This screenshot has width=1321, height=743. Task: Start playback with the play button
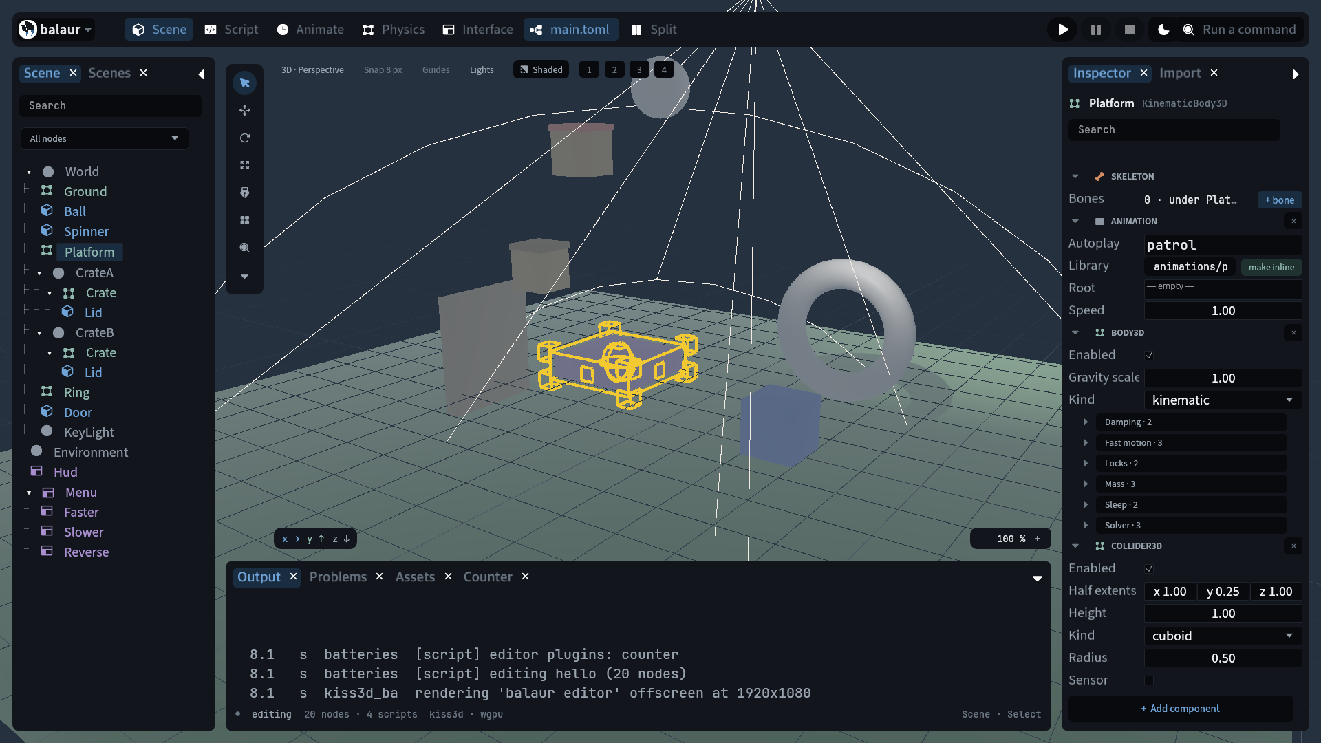tap(1063, 30)
